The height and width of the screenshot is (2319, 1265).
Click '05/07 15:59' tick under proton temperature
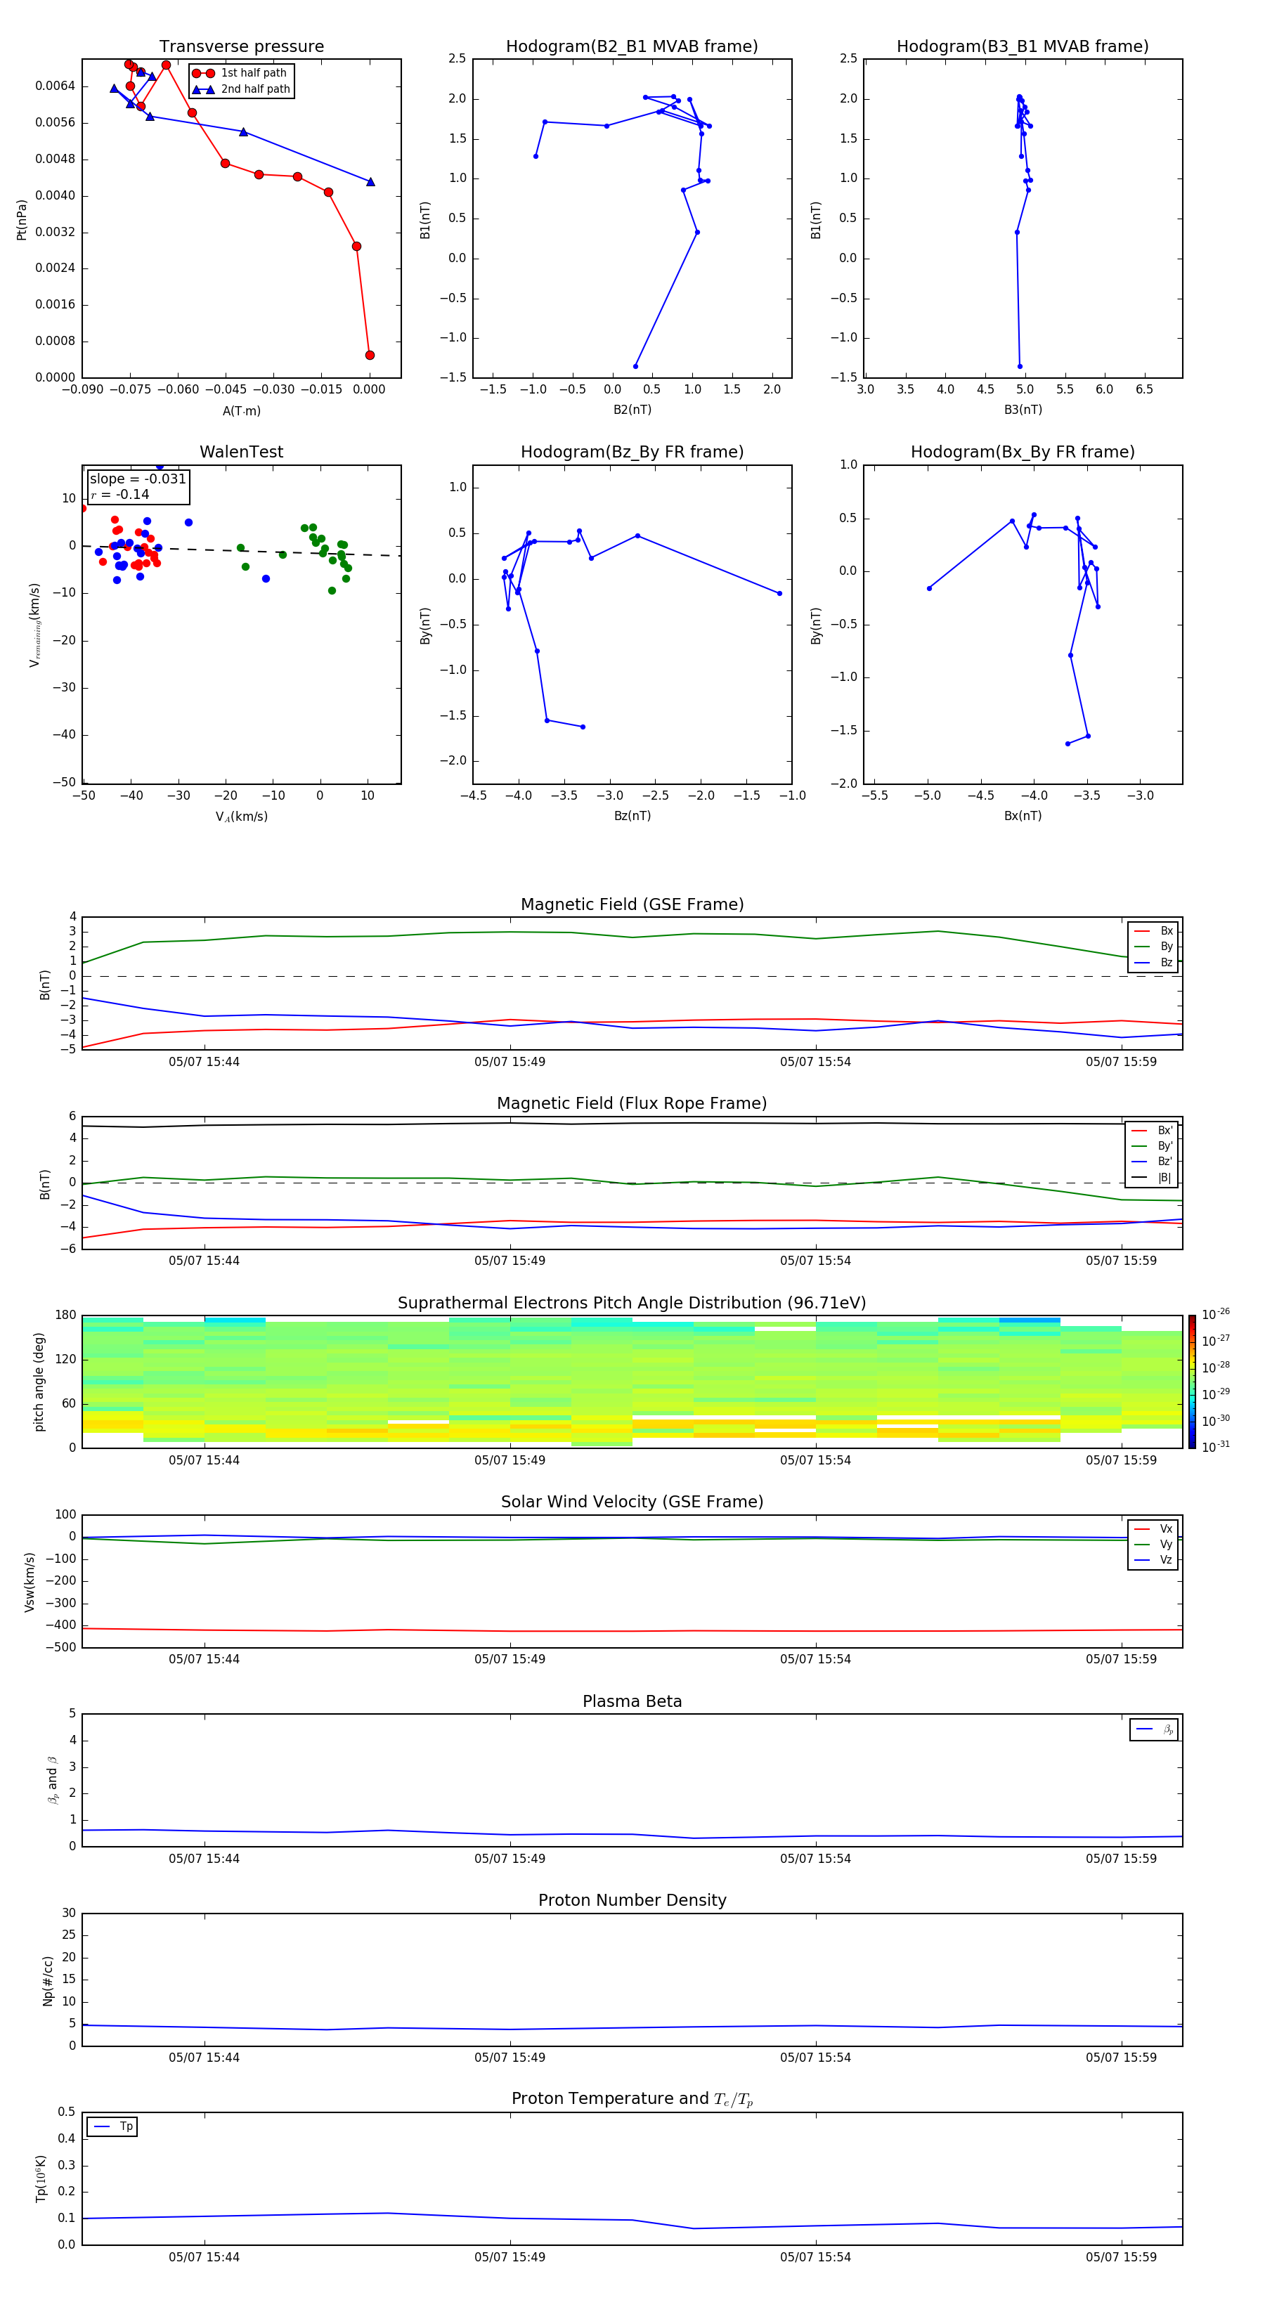tap(1121, 2257)
